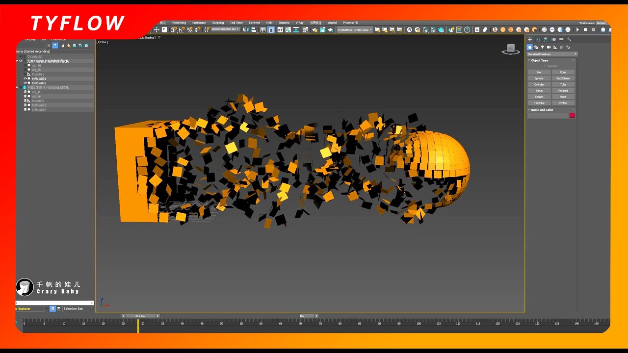Image resolution: width=628 pixels, height=353 pixels.
Task: Select tyFlow003 in Scene Explorer
Action: [x=39, y=105]
